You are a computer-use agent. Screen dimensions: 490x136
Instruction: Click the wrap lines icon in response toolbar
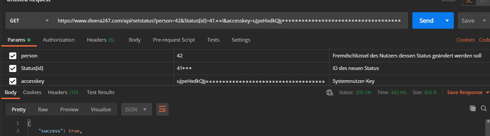(x=162, y=109)
